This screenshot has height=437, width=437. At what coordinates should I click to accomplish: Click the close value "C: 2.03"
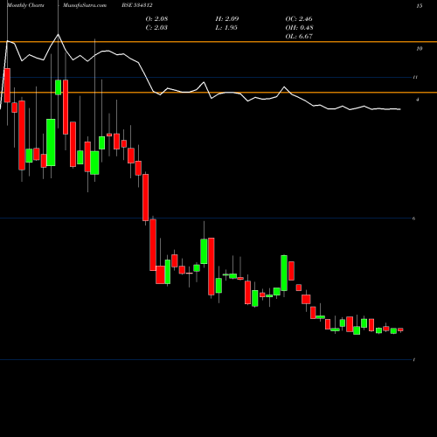156,28
